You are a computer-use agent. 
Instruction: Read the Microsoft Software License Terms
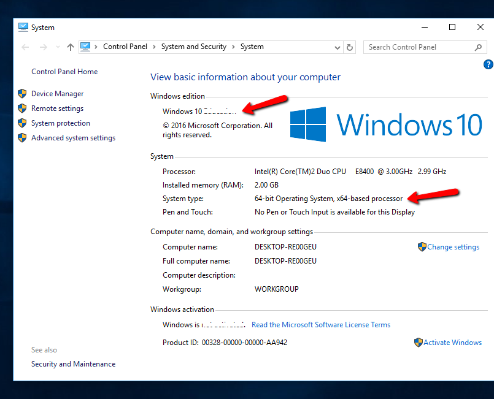321,325
